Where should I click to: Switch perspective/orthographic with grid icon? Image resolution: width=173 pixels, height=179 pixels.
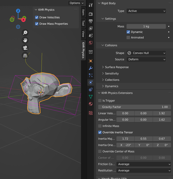click(x=25, y=56)
